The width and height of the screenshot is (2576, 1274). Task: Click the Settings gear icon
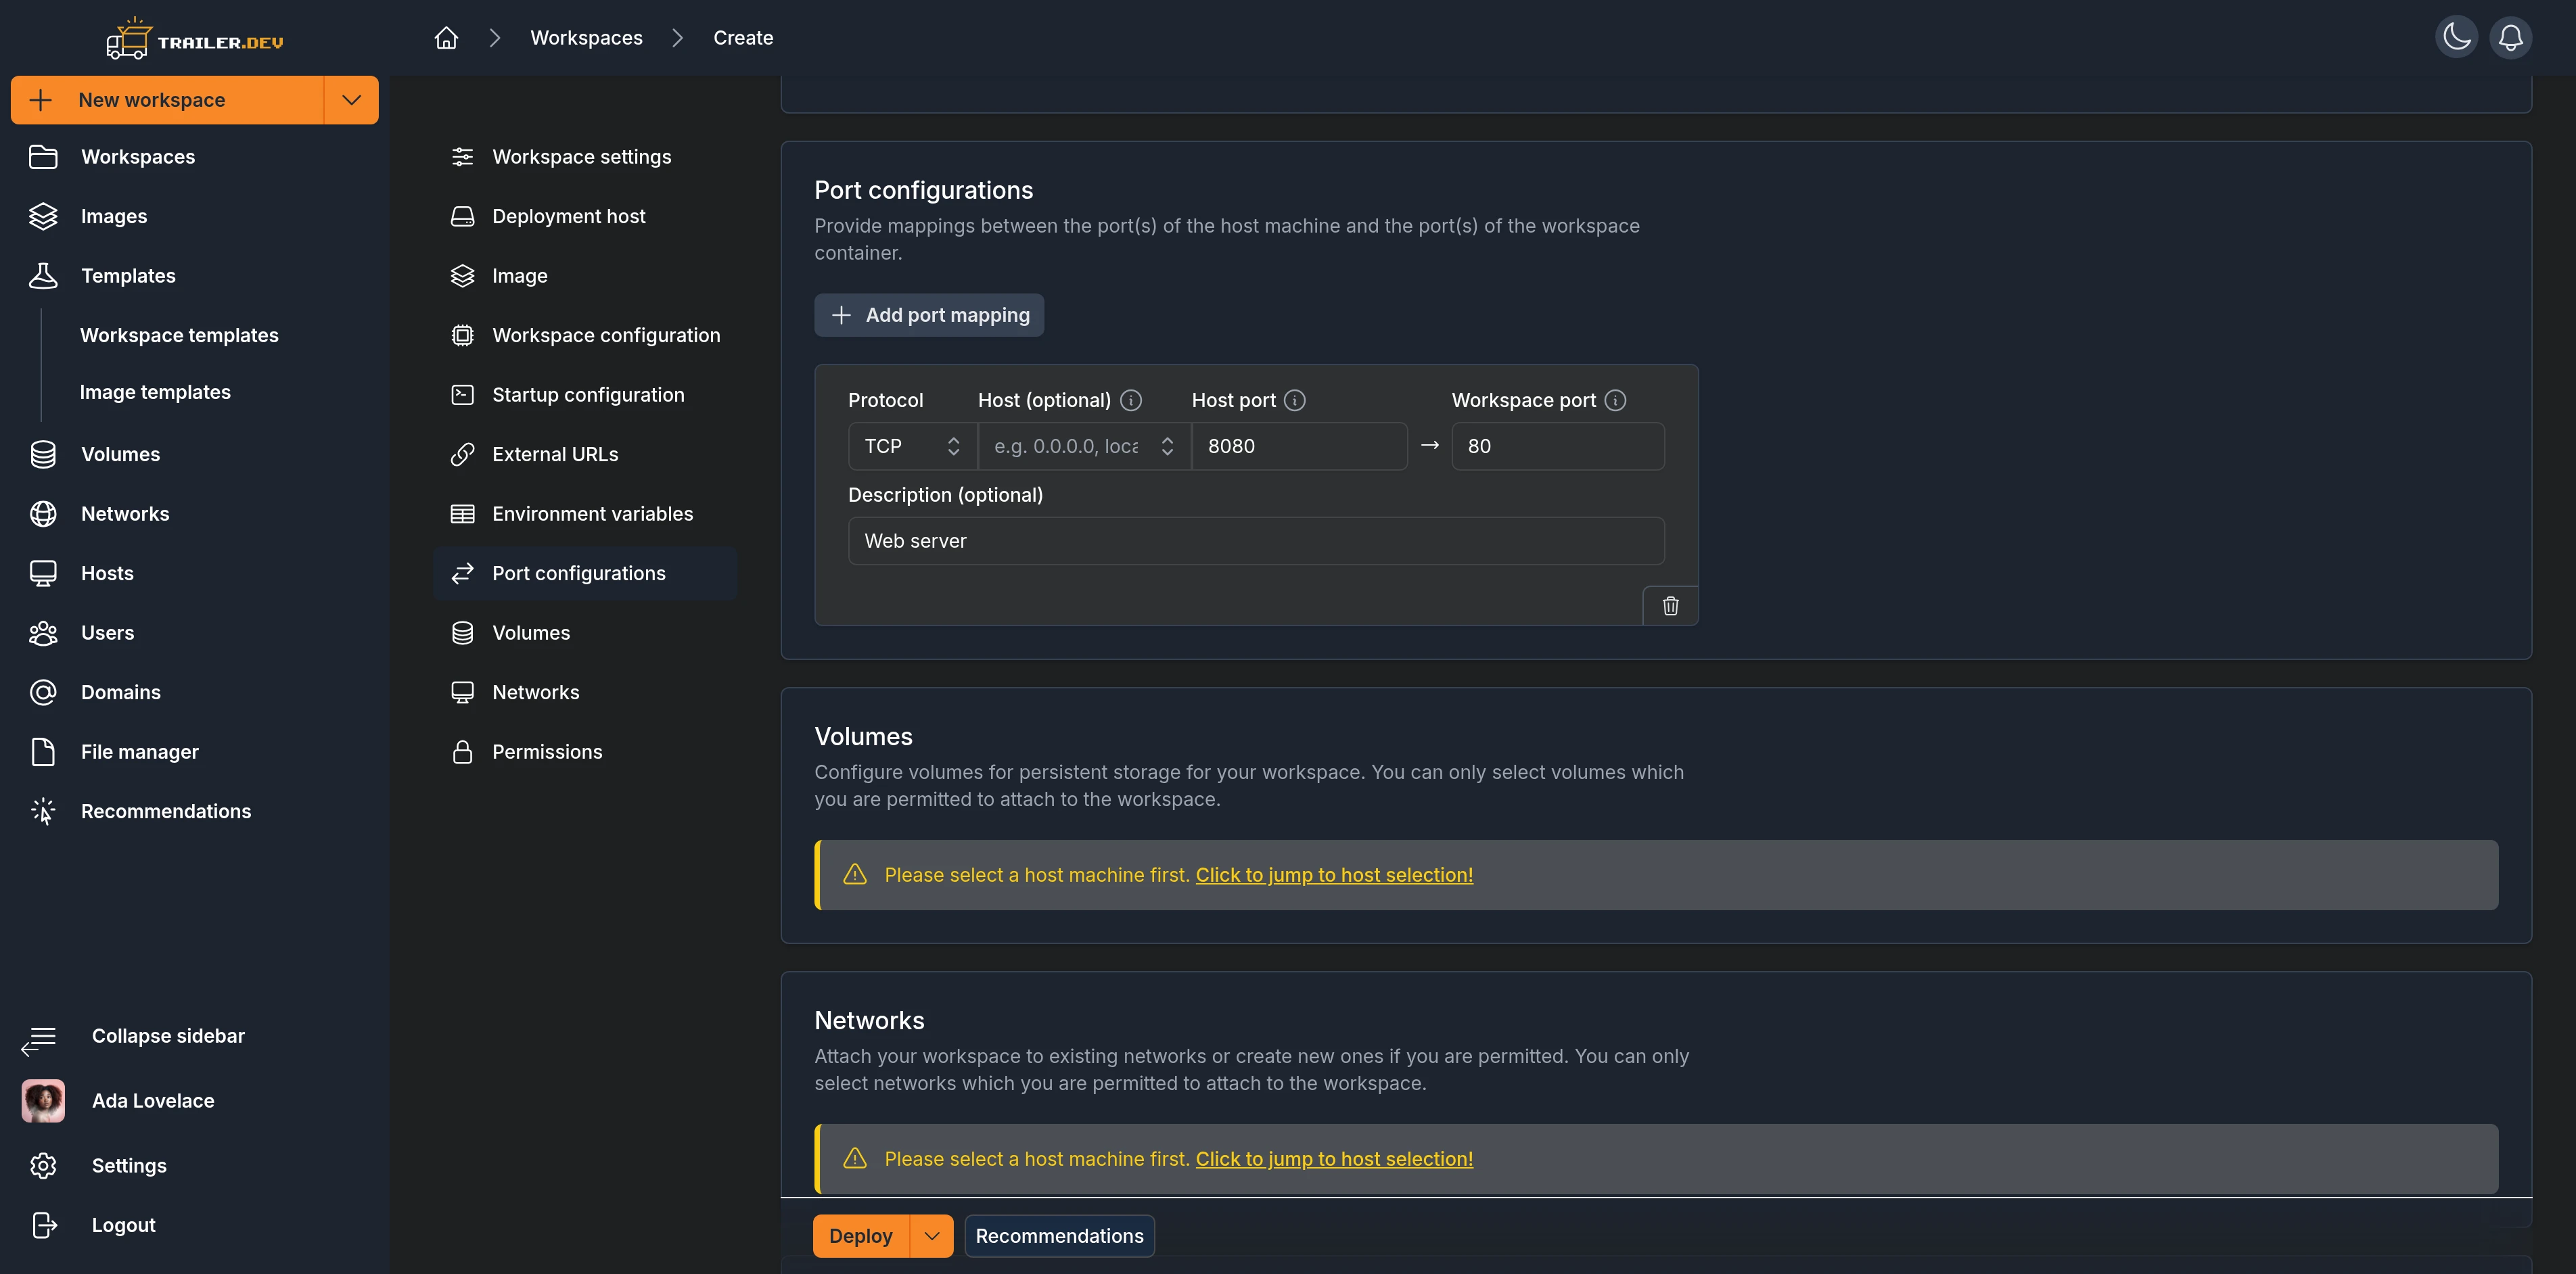[43, 1166]
